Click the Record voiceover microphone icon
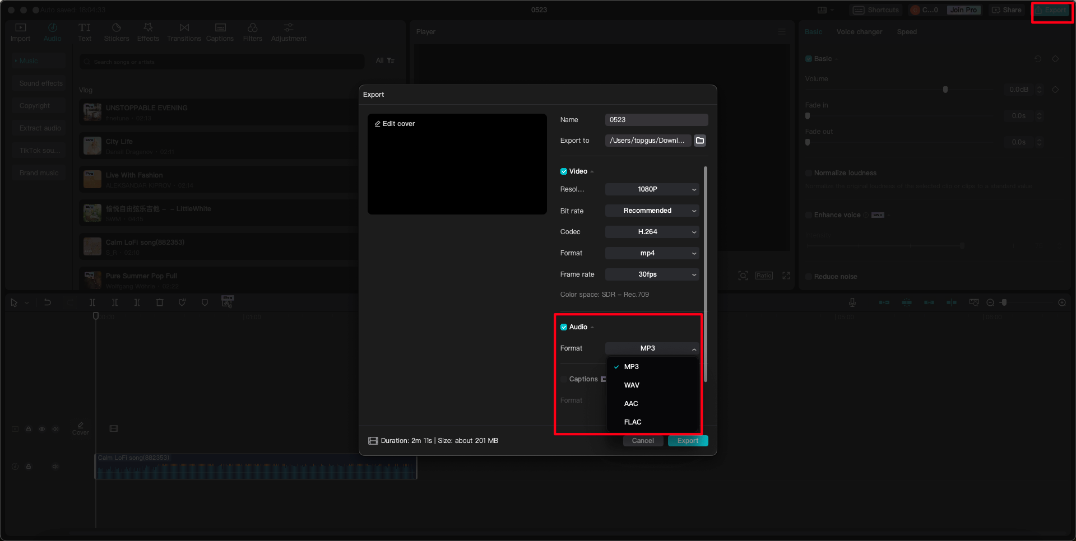The width and height of the screenshot is (1076, 541). (851, 302)
